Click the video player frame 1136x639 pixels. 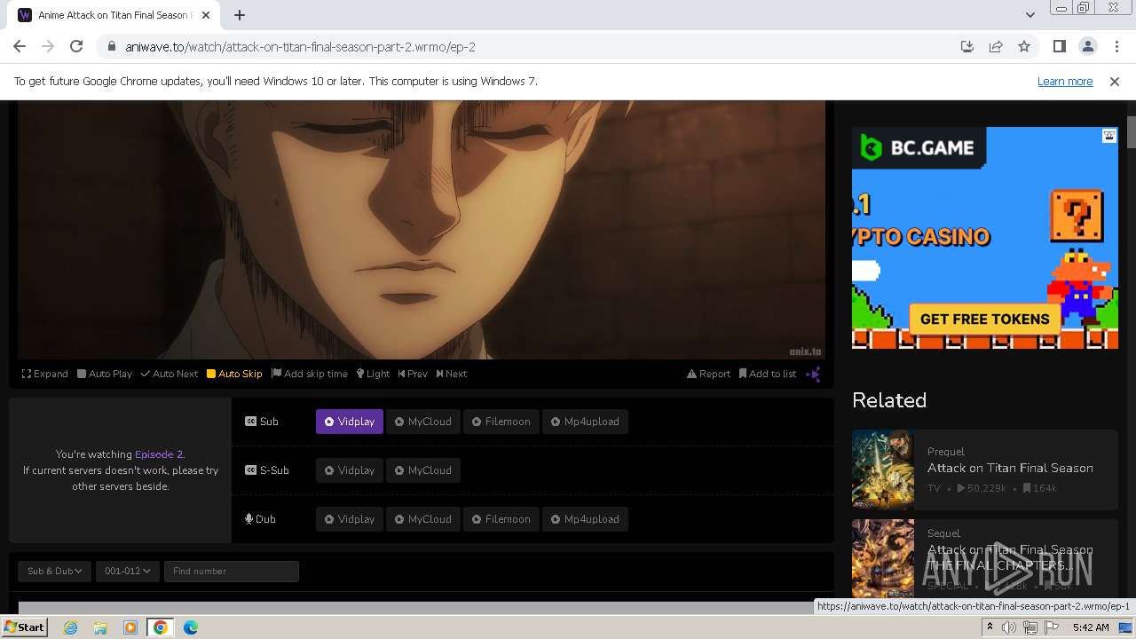tap(422, 229)
